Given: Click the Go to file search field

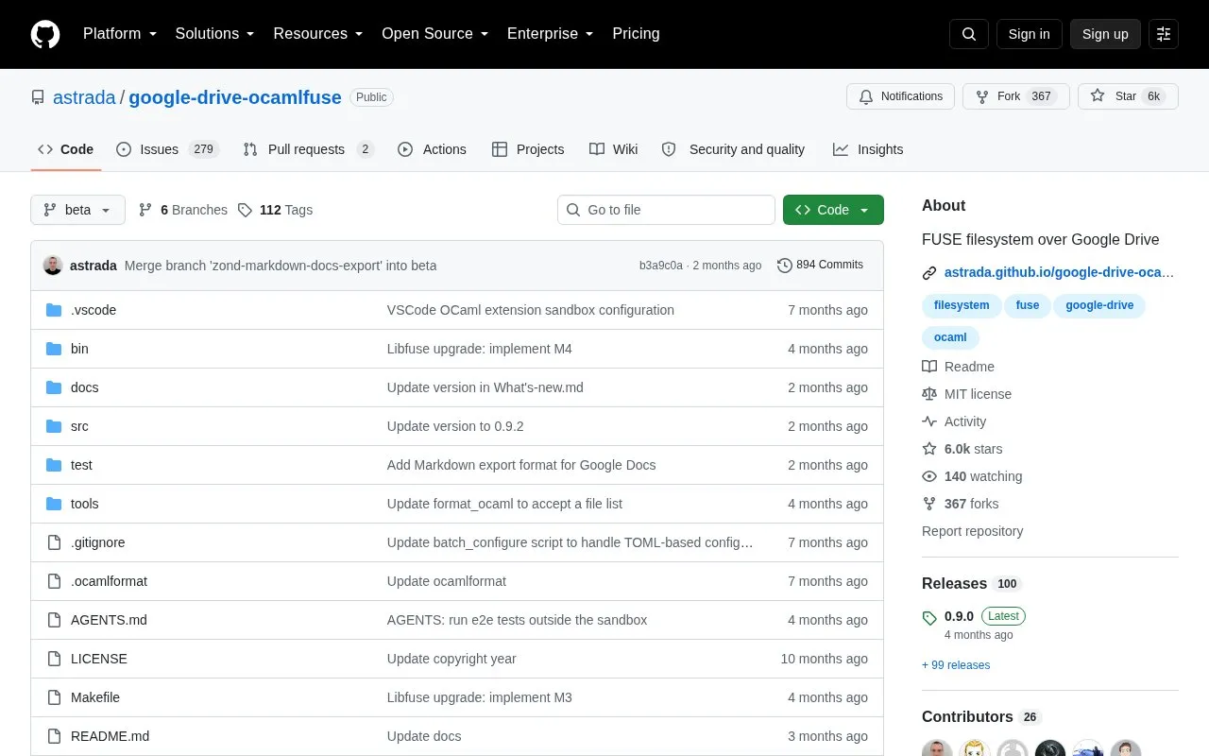Looking at the screenshot, I should 666,210.
